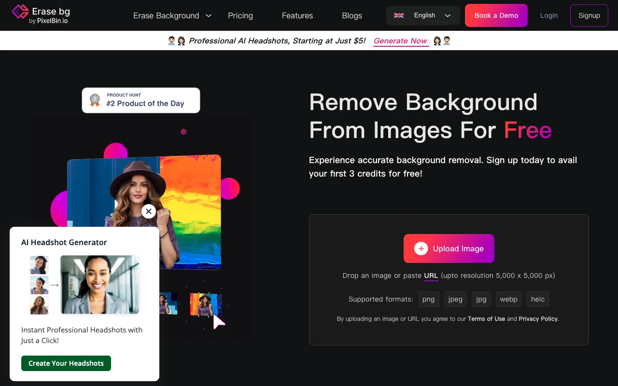Click the Product Hunt medal badge icon
Screen dimensions: 618x386
(x=95, y=100)
